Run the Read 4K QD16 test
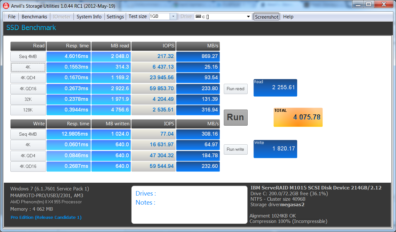Screen dimensions: 396x232 pos(28,89)
